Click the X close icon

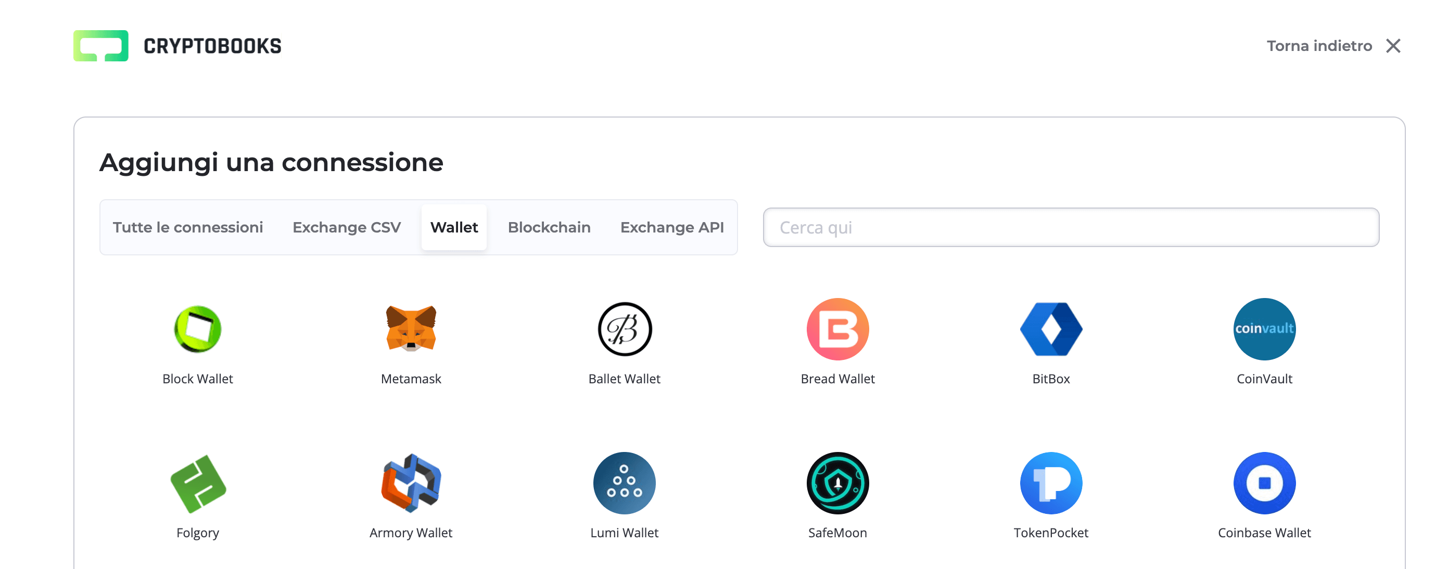1393,46
